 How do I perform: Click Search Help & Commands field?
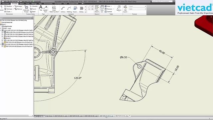162,1
